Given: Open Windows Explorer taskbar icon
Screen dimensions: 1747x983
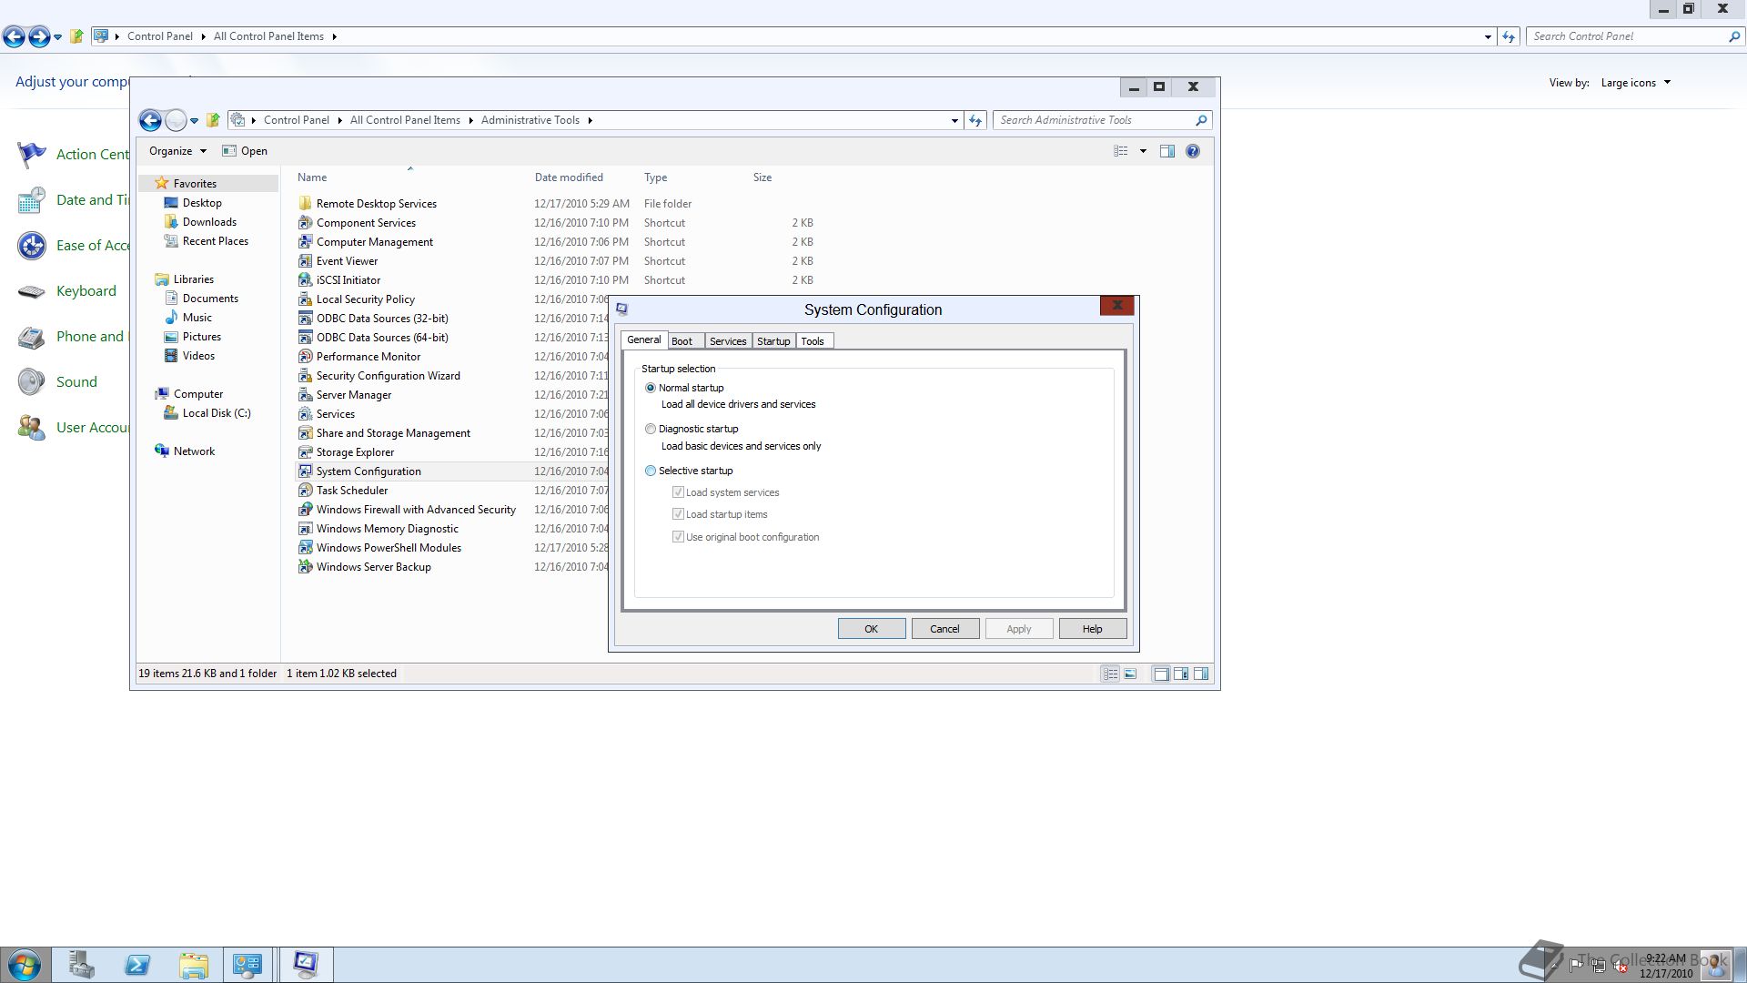Looking at the screenshot, I should pos(194,965).
